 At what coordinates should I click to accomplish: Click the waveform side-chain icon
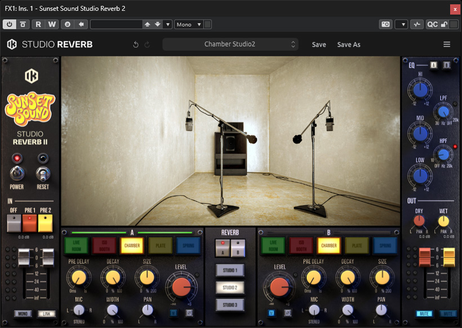417,24
